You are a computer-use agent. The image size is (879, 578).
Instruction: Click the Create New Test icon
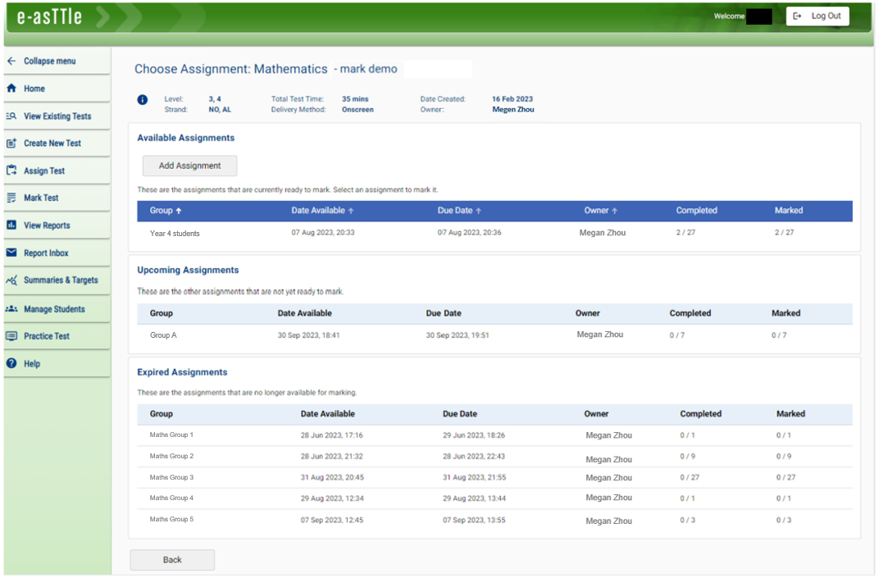pyautogui.click(x=11, y=143)
